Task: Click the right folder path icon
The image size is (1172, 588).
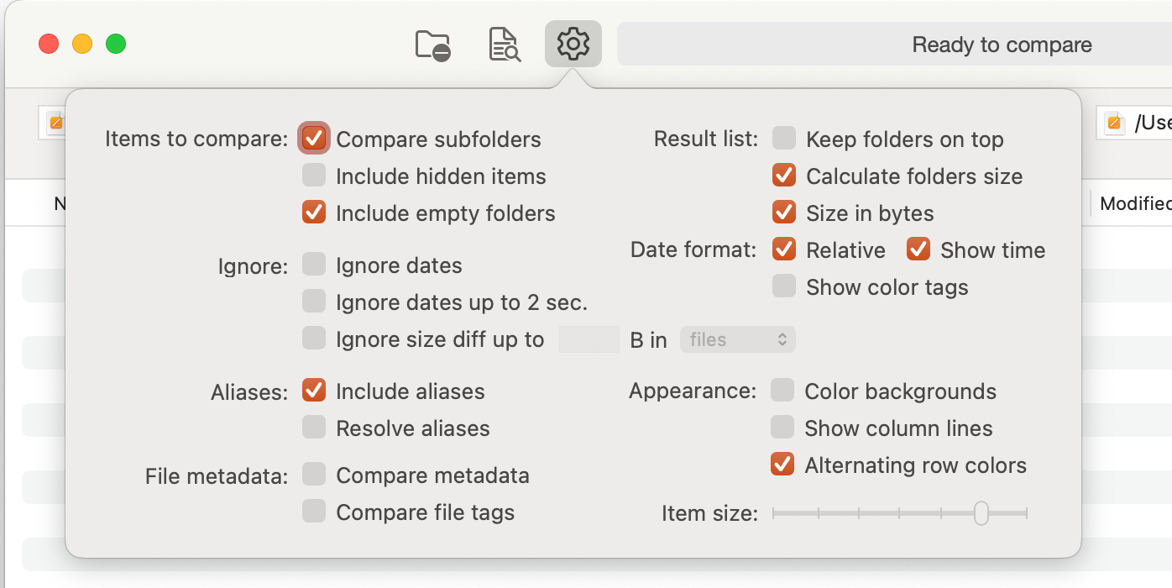Action: 1115,123
